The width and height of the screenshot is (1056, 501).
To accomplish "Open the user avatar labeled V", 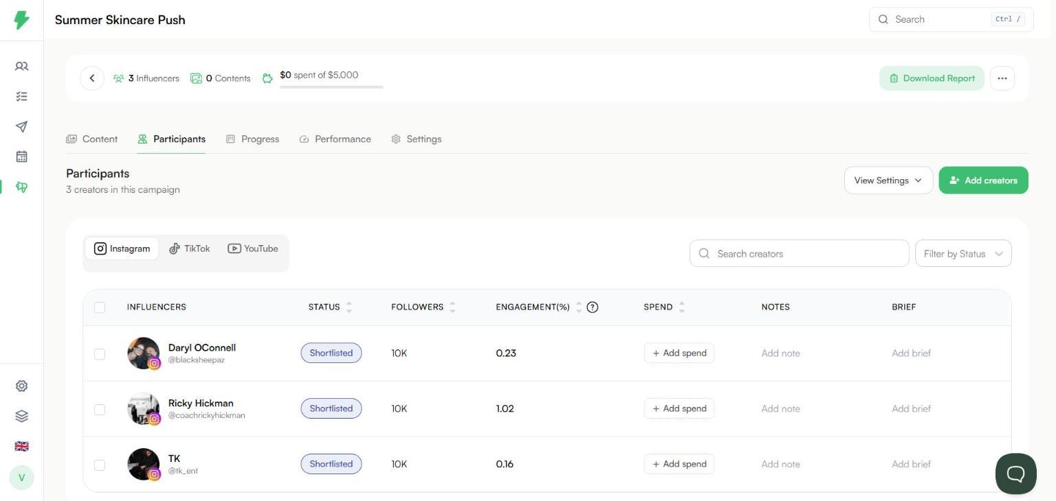I will tap(21, 478).
